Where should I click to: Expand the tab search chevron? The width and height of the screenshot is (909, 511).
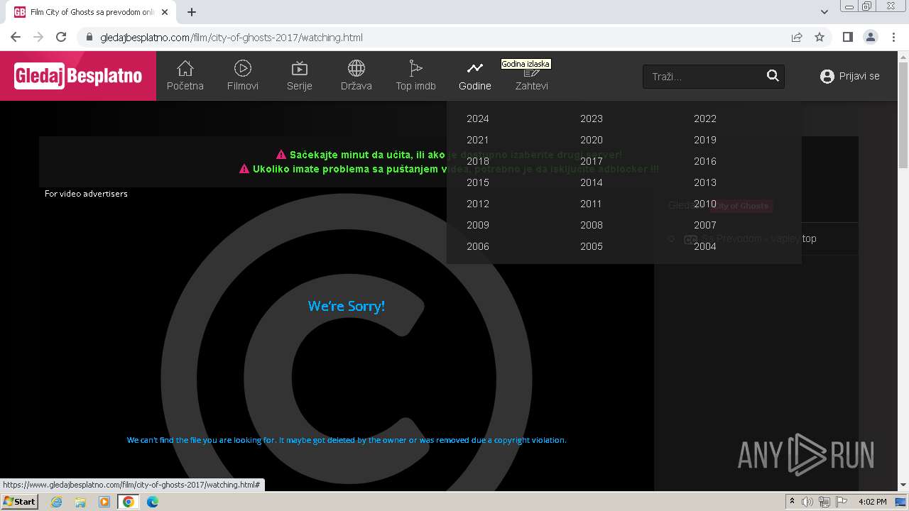click(x=824, y=12)
